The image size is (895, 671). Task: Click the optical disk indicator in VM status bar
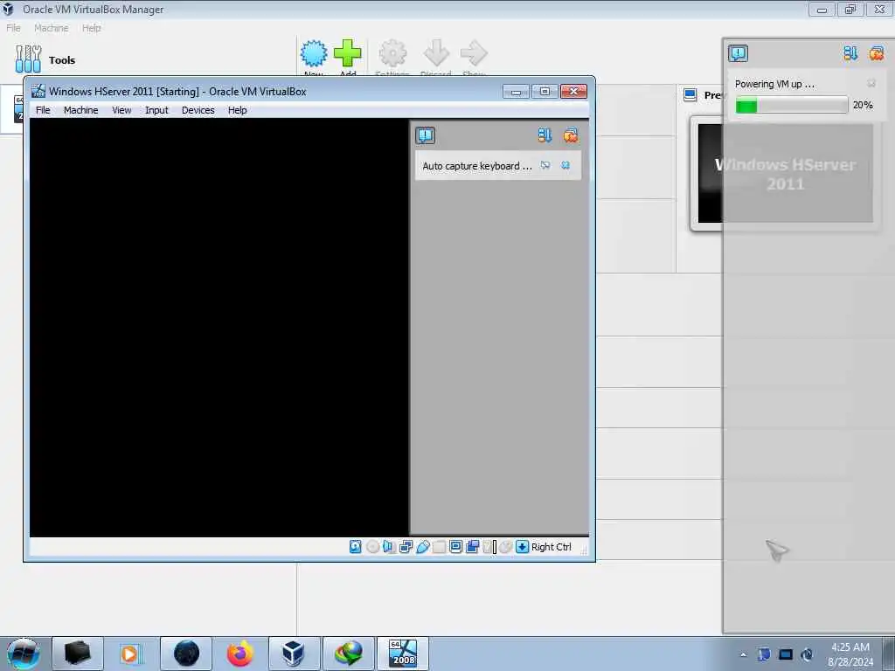pyautogui.click(x=372, y=547)
